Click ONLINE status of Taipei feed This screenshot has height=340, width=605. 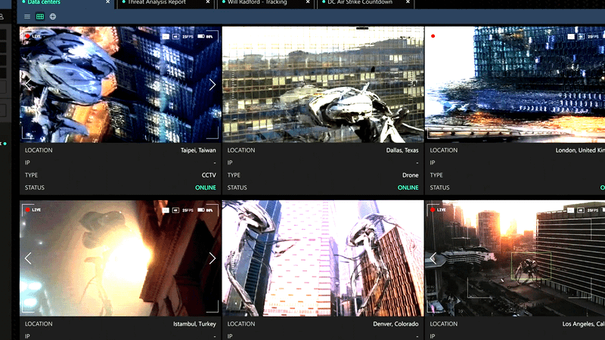pyautogui.click(x=205, y=187)
